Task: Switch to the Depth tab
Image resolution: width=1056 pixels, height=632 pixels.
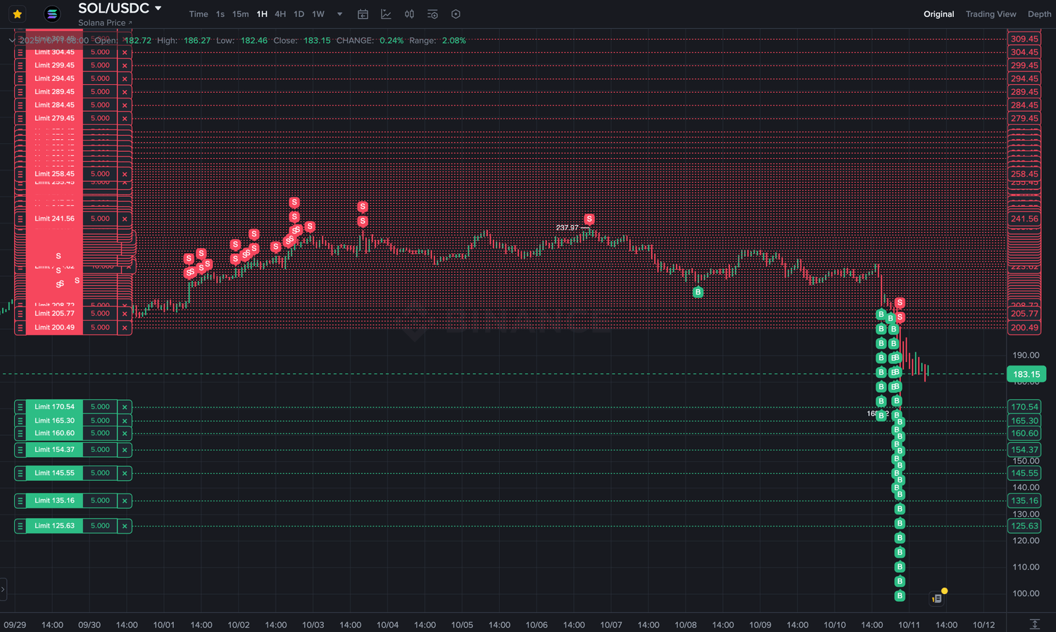Action: tap(1039, 14)
